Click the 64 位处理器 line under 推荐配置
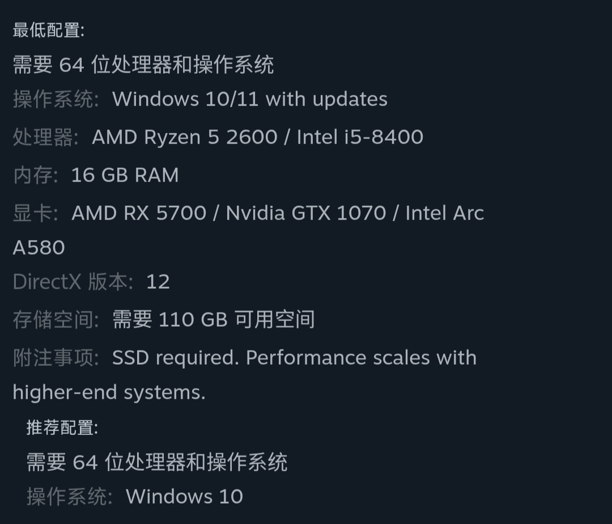The width and height of the screenshot is (612, 524). 157,462
